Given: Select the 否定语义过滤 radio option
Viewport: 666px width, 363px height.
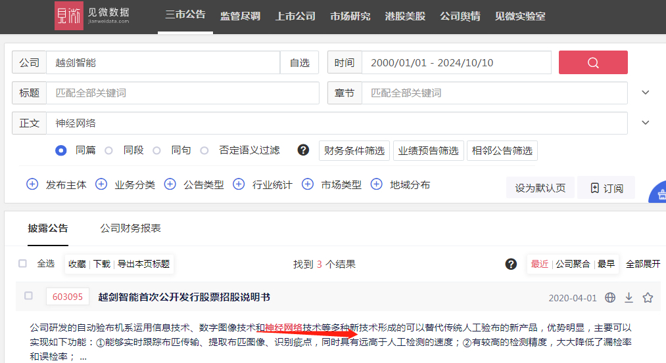Looking at the screenshot, I should 204,150.
